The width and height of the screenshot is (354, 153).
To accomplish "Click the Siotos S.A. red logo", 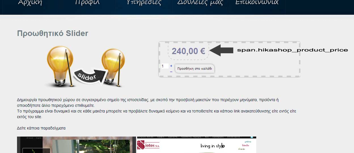I will [148, 145].
